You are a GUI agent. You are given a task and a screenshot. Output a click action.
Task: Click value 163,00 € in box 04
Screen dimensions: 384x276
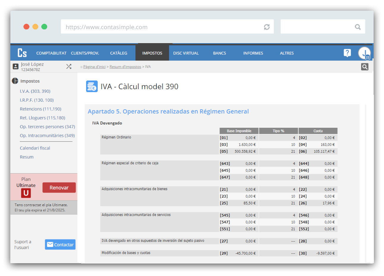[x=328, y=145]
